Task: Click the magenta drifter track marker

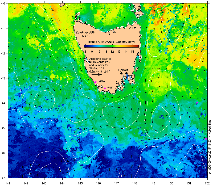Action: pos(95,82)
